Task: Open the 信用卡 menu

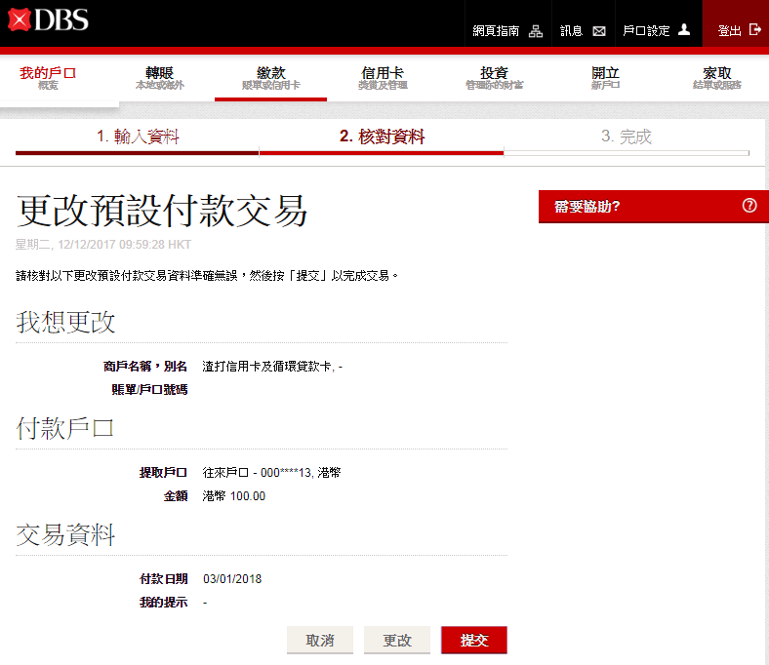Action: point(383,78)
